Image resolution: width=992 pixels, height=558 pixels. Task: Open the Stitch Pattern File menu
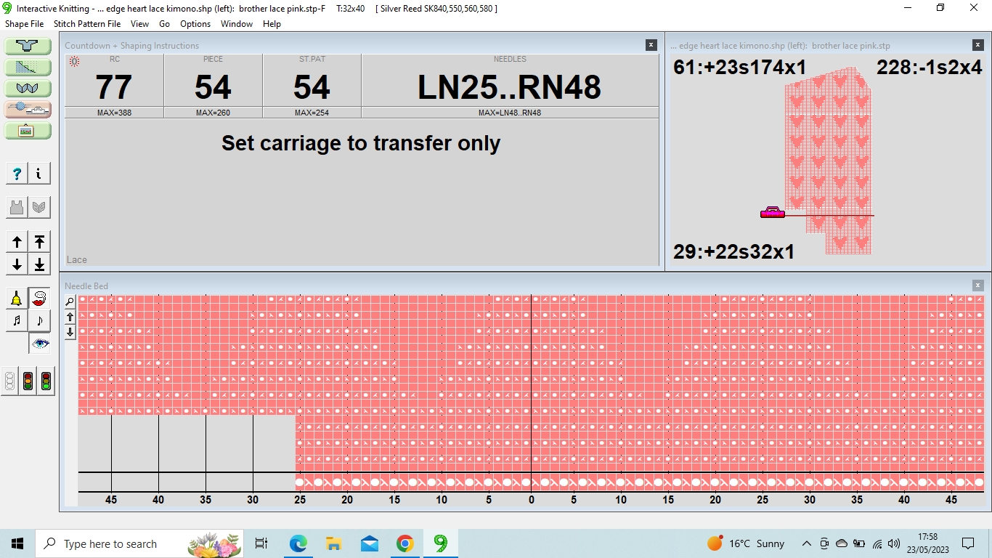(x=87, y=24)
